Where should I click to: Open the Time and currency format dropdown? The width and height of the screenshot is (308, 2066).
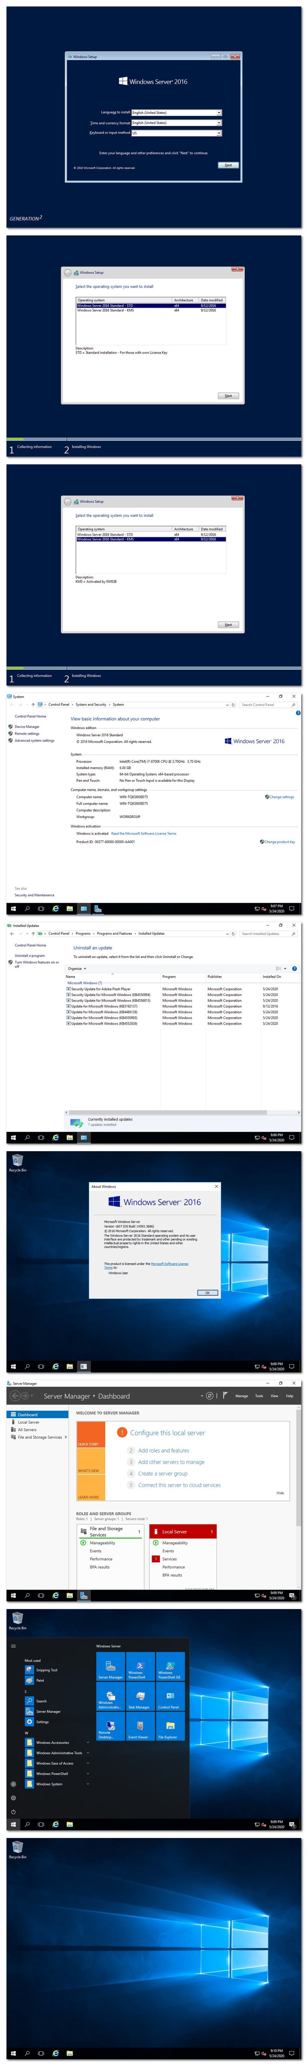177,123
